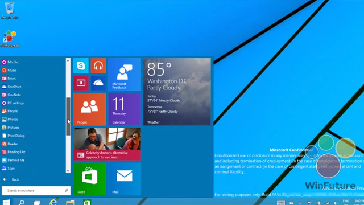The height and width of the screenshot is (205, 364).
Task: Open the touch keyboard tray icon
Action: tap(281, 203)
